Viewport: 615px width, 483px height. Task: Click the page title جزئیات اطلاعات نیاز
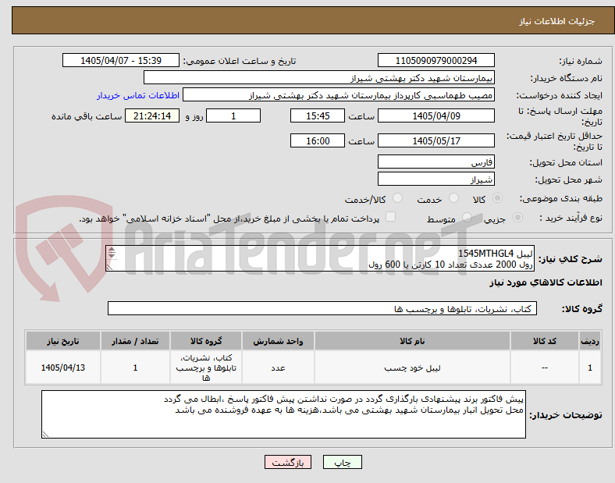tap(557, 21)
